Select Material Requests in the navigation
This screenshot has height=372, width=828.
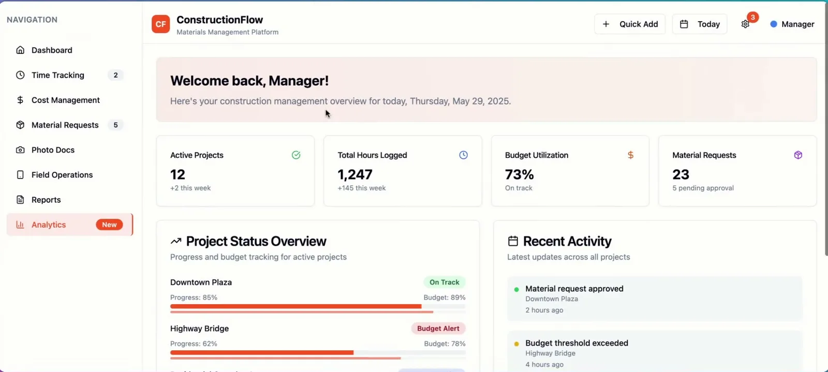pos(70,125)
